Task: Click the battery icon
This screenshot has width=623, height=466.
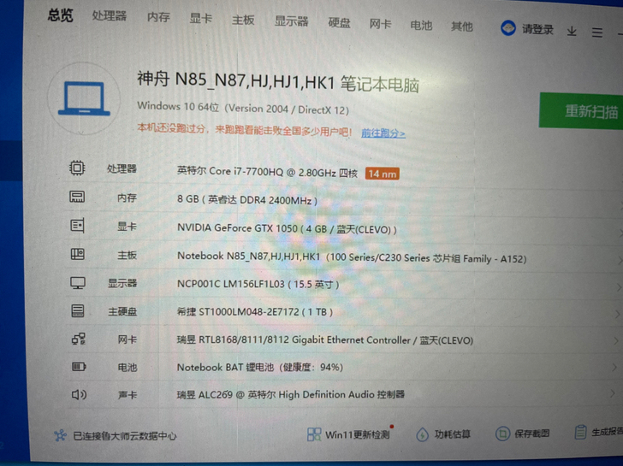Action: [x=79, y=367]
